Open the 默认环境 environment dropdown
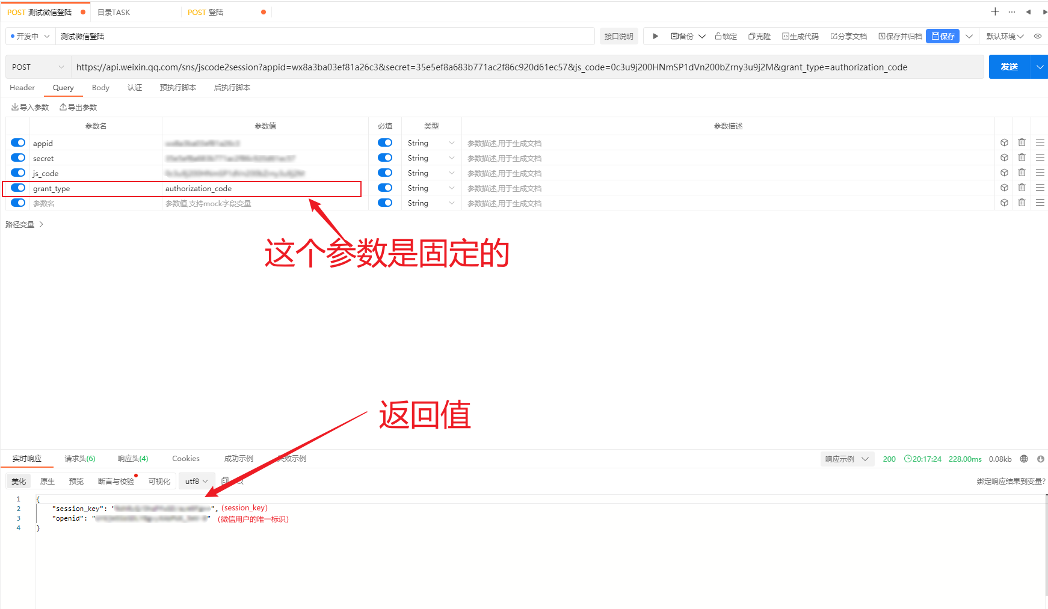The image size is (1048, 609). pyautogui.click(x=1005, y=36)
